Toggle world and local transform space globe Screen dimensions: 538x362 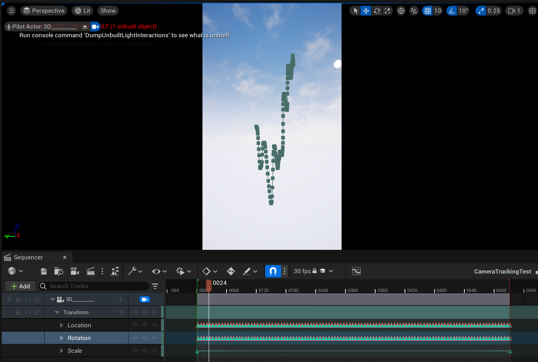coord(401,11)
